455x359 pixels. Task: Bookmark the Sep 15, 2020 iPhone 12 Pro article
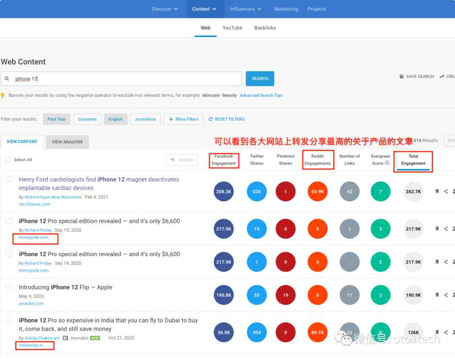click(437, 229)
